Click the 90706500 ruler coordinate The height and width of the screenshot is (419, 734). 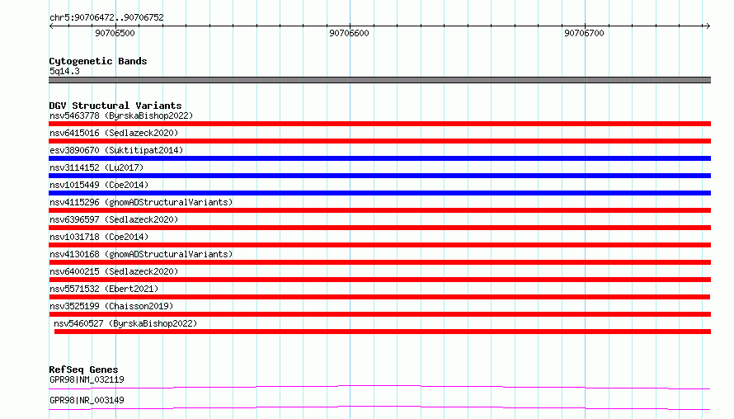115,33
